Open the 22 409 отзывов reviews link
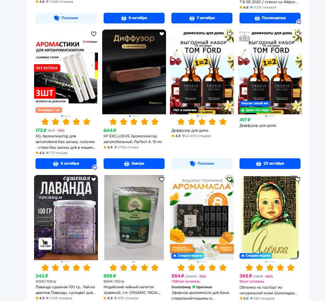 coord(198,136)
